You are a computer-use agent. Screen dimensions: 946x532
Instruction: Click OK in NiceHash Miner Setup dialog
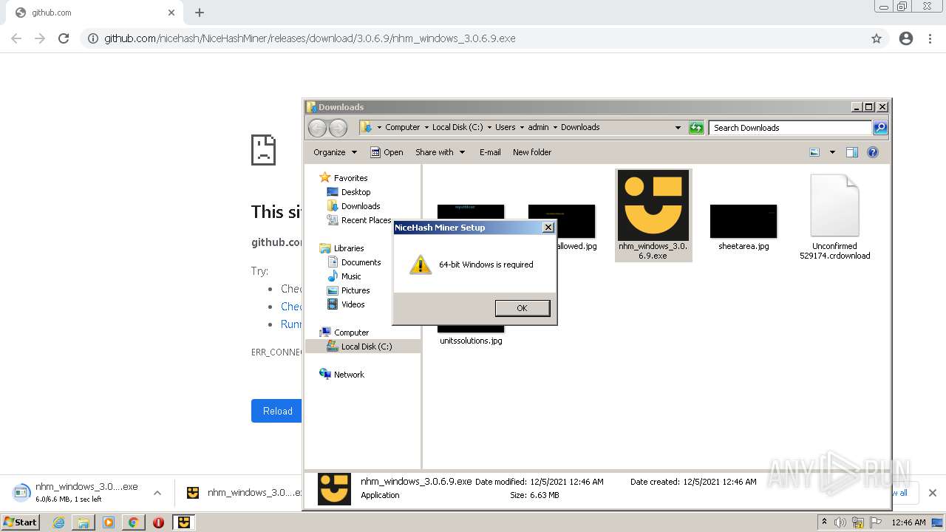coord(522,308)
